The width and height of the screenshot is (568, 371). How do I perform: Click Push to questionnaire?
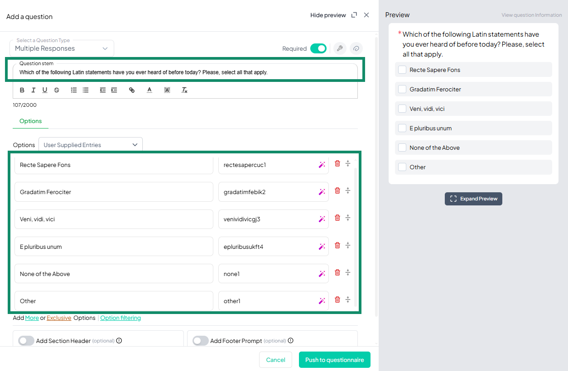pos(334,360)
